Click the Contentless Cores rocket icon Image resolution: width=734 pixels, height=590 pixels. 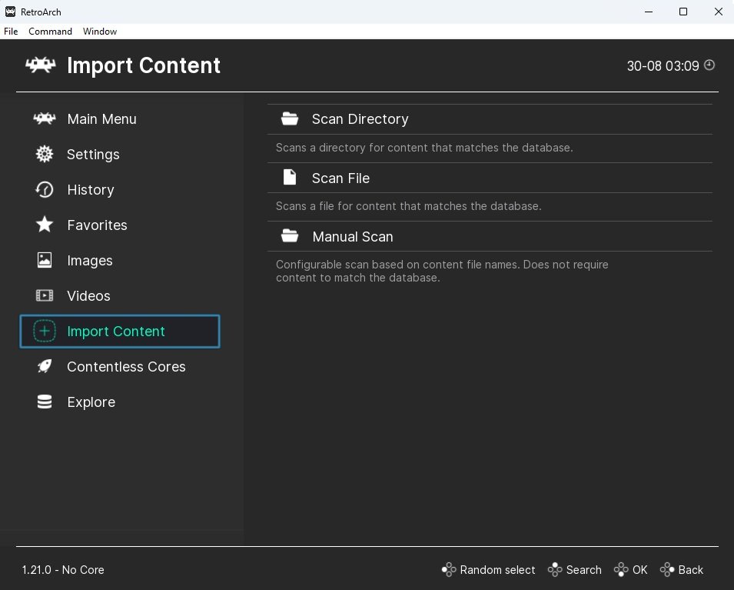coord(45,366)
